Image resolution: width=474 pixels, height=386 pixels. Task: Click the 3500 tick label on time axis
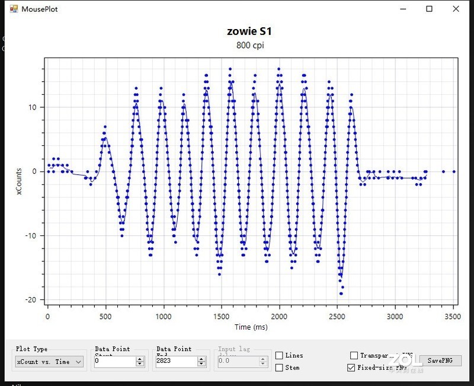[x=453, y=317]
